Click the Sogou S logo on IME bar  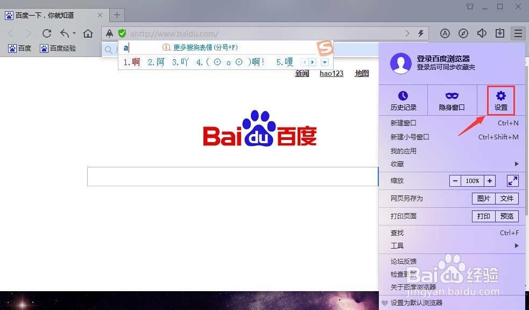pos(325,48)
